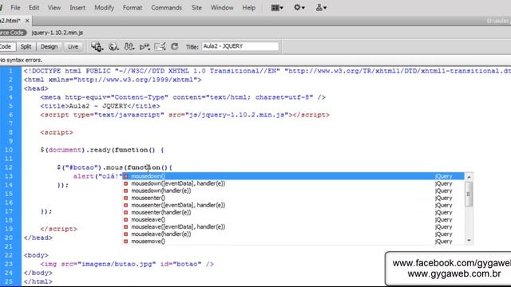Select the Source Code related-file button
Screen dimensions: 511x287
[x=13, y=33]
